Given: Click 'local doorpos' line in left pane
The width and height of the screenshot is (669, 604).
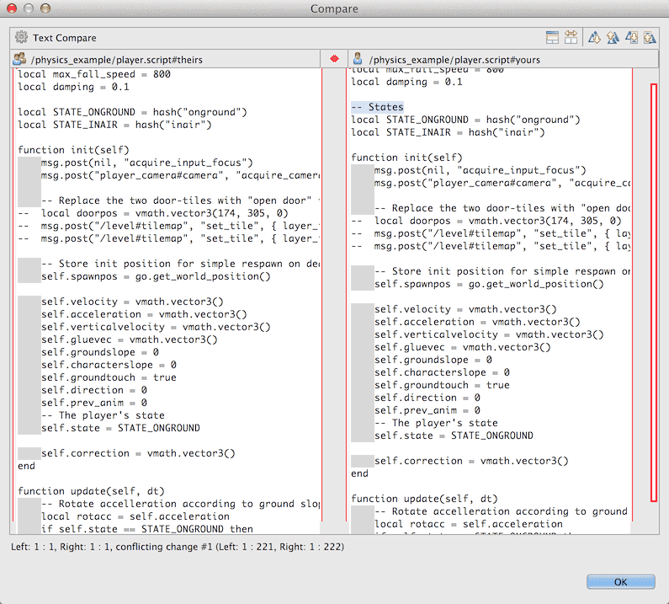Looking at the screenshot, I should pos(153,213).
